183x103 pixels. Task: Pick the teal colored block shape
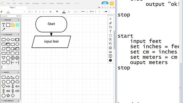click(17, 25)
